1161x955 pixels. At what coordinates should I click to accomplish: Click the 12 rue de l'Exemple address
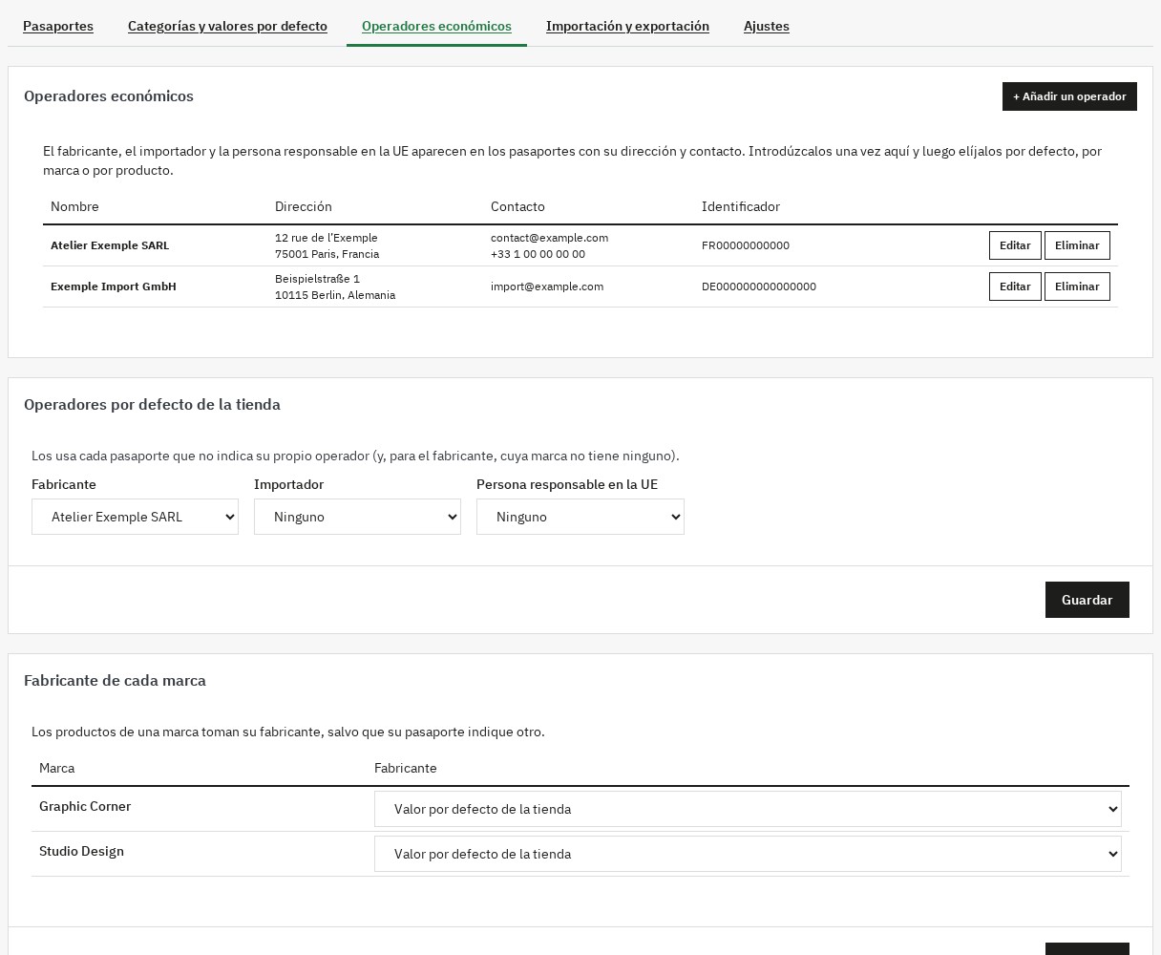(327, 238)
